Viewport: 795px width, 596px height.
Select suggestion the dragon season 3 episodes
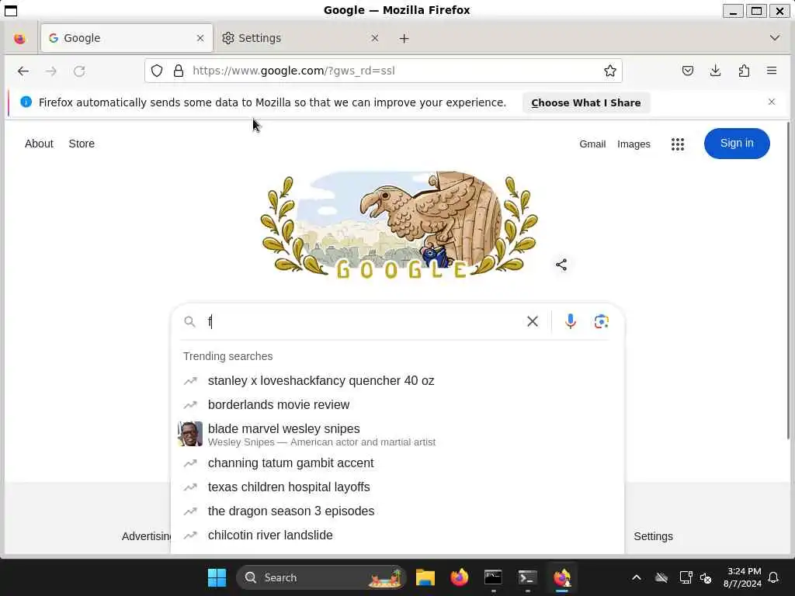click(x=397, y=511)
